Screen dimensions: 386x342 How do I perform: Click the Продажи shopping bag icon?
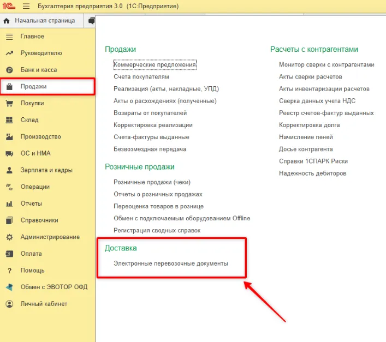pos(9,87)
